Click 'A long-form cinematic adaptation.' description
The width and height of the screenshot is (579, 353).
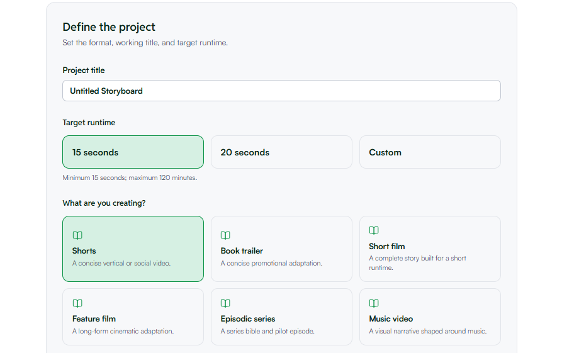[x=123, y=331]
